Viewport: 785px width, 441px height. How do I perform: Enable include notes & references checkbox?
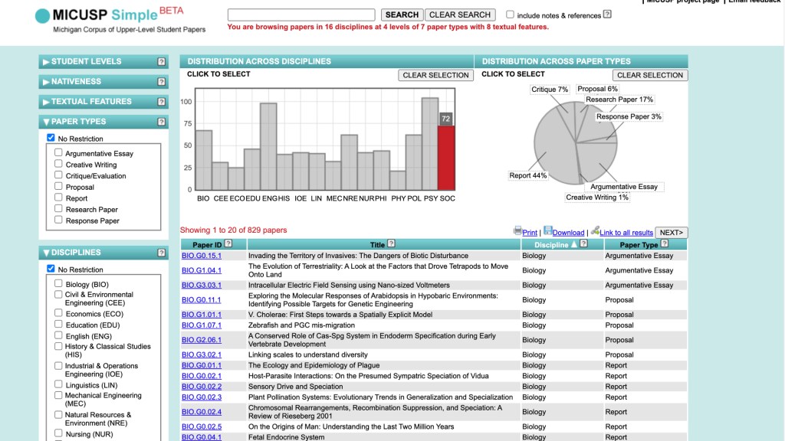pos(511,15)
